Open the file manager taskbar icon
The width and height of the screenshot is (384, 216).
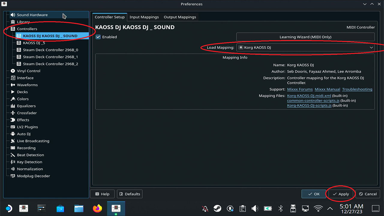[79, 208]
